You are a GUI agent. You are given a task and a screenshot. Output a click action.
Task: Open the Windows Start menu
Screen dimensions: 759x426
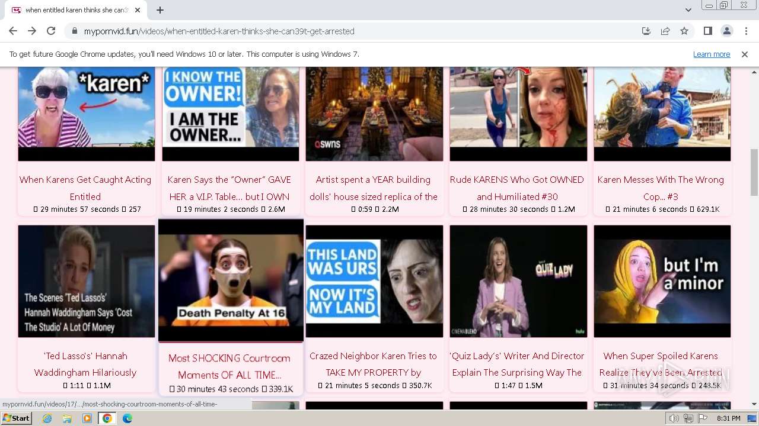coord(17,418)
